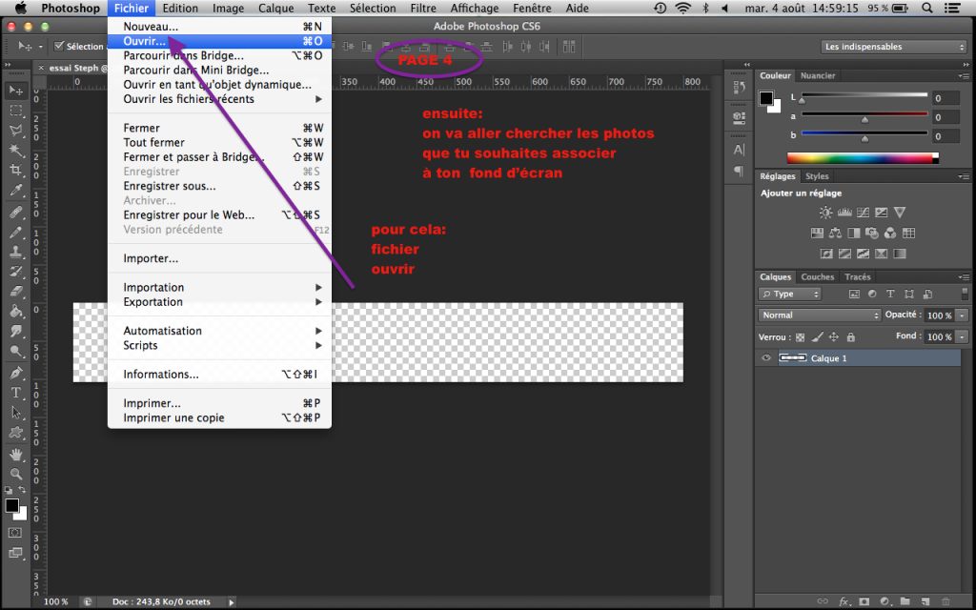Toggle the Sélection auto checkbox

pos(60,46)
